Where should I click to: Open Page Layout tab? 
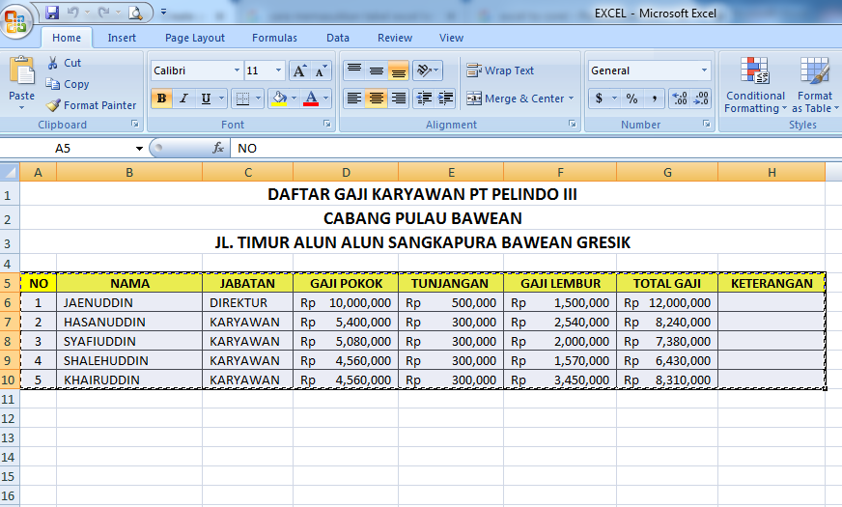195,38
